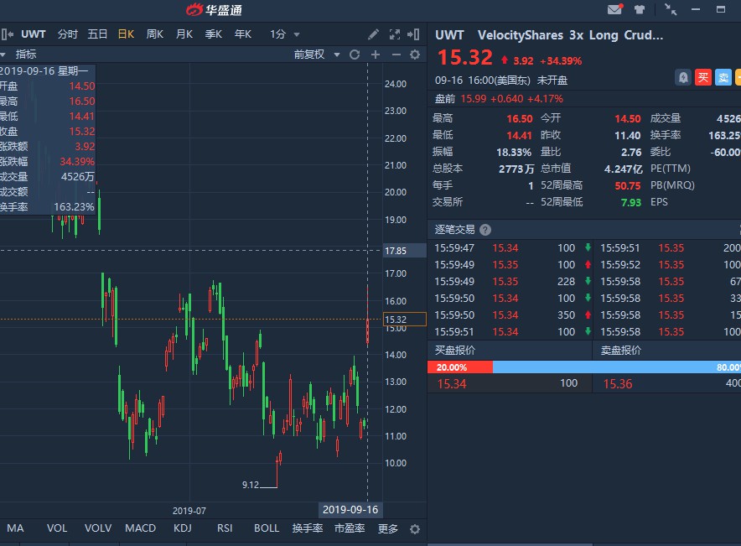Viewport: 741px width, 546px height.
Task: Click the 华盛通 logo
Action: tap(214, 9)
